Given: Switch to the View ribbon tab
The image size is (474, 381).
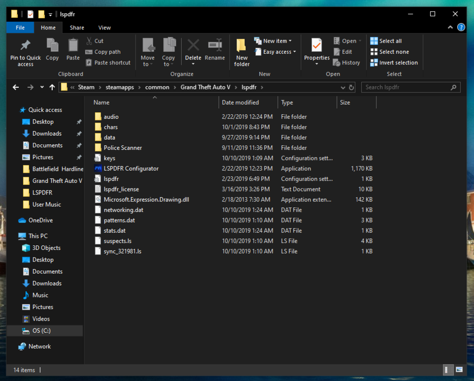Looking at the screenshot, I should coord(105,27).
